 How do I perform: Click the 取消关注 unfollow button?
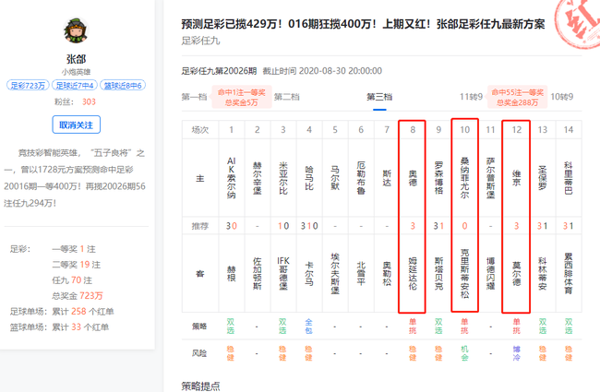pyautogui.click(x=76, y=125)
